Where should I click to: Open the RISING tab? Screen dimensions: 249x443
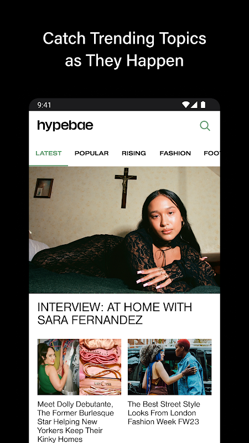[134, 153]
